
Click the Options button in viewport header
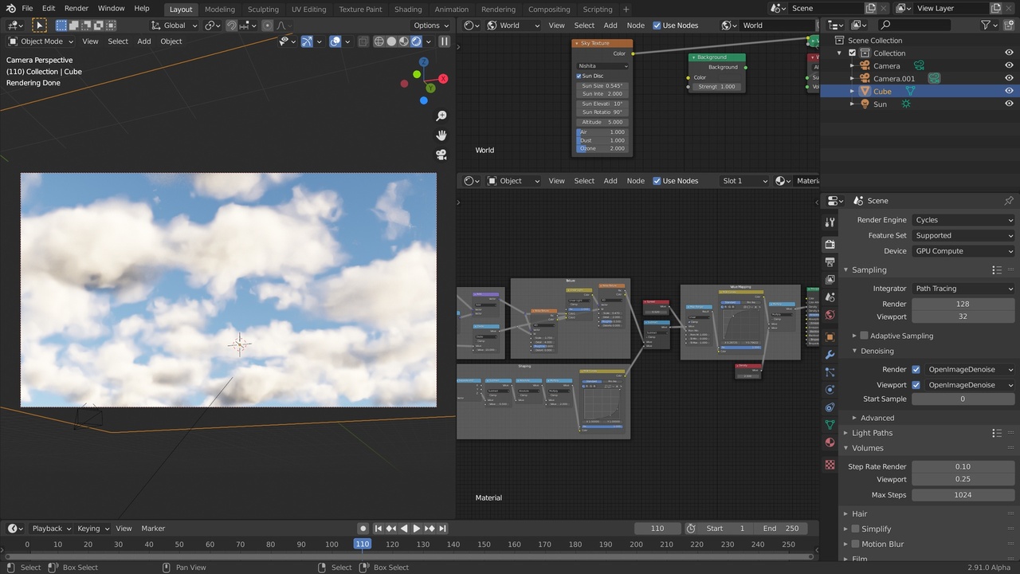coord(430,25)
